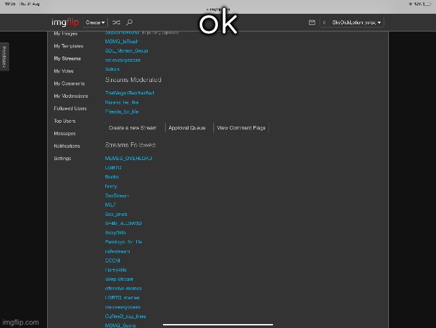Click the shuffle random meme icon
This screenshot has height=328, width=436.
click(x=117, y=22)
